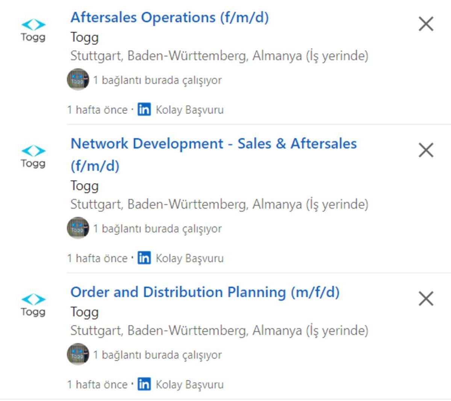This screenshot has width=451, height=401.
Task: Open the connection avatar under Aftersales Operations
Action: pos(78,79)
